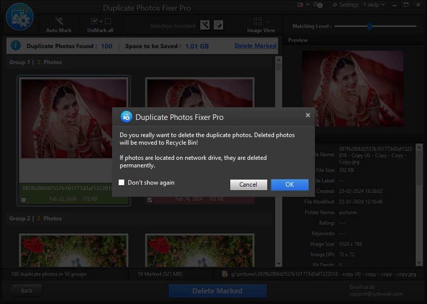Screen dimensions: 427x304
Task: Click the File Size '102 KB' value
Action: (346, 170)
